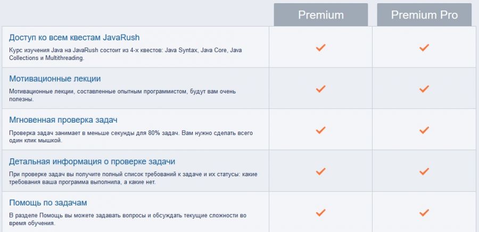Click the Помощь по задачам heading
Viewport: 479px width, 232px height.
pyautogui.click(x=48, y=203)
